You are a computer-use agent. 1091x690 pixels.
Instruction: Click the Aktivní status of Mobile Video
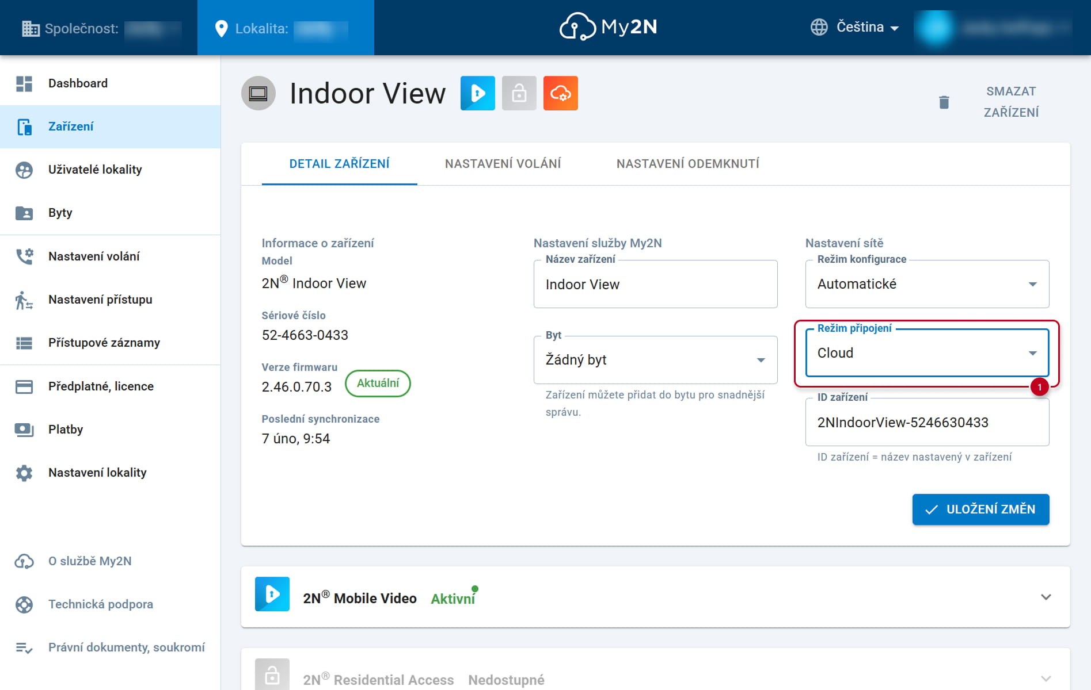(453, 599)
